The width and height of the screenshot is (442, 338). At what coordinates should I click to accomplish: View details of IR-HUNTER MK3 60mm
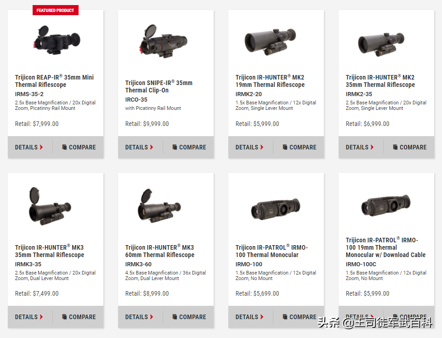(x=139, y=317)
